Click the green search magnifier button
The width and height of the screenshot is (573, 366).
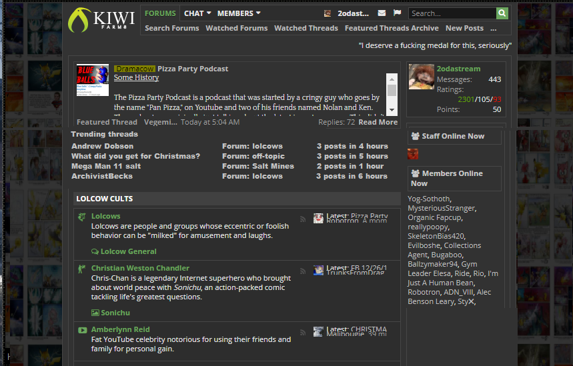pyautogui.click(x=502, y=13)
